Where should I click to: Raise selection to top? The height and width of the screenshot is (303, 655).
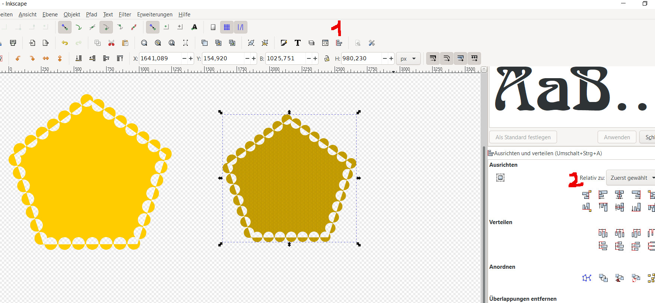(120, 58)
